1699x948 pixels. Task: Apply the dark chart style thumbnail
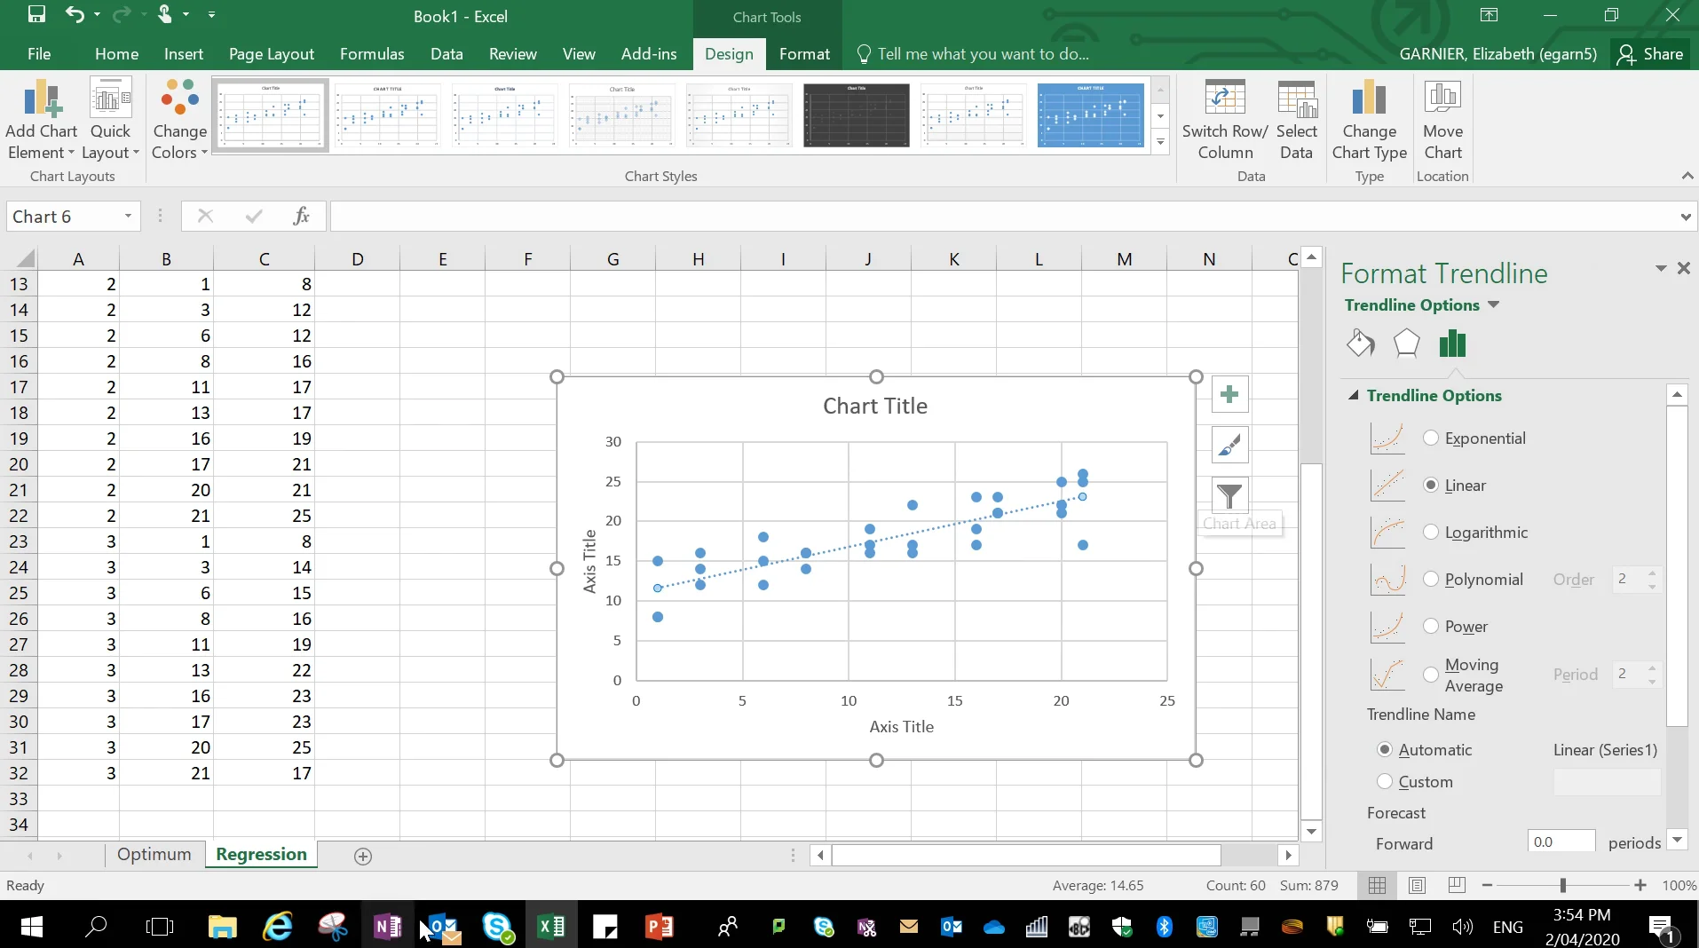coord(857,115)
